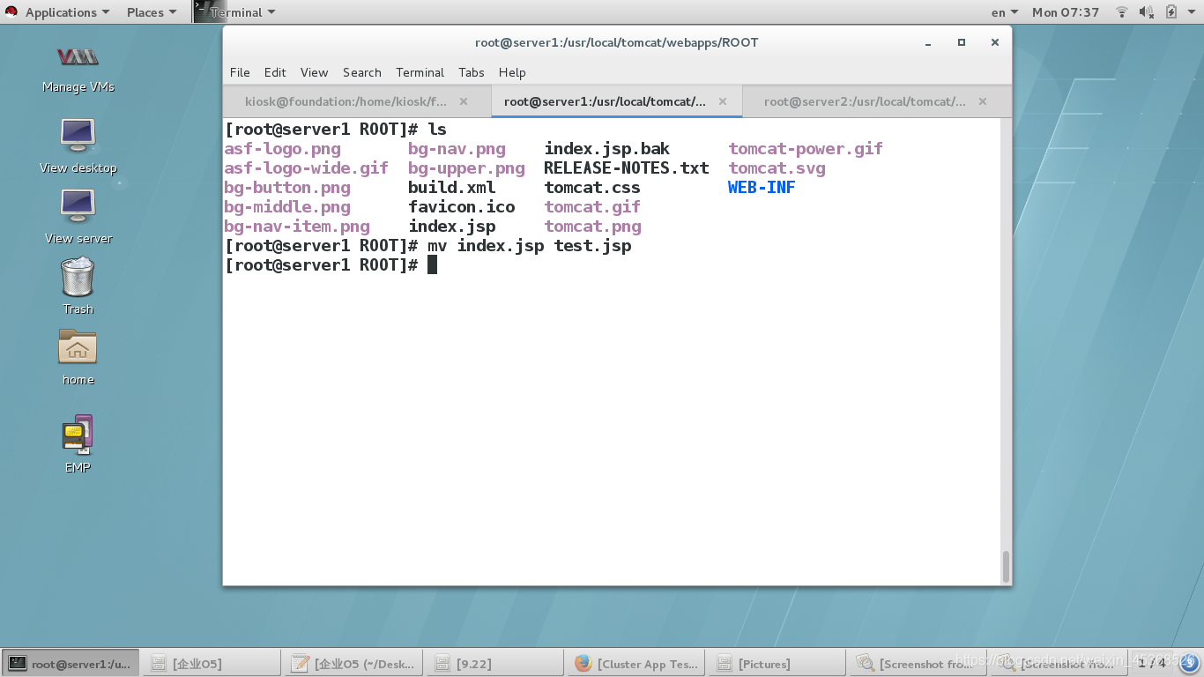Open the [Pictures] taskbar window
The width and height of the screenshot is (1204, 677).
pos(778,664)
